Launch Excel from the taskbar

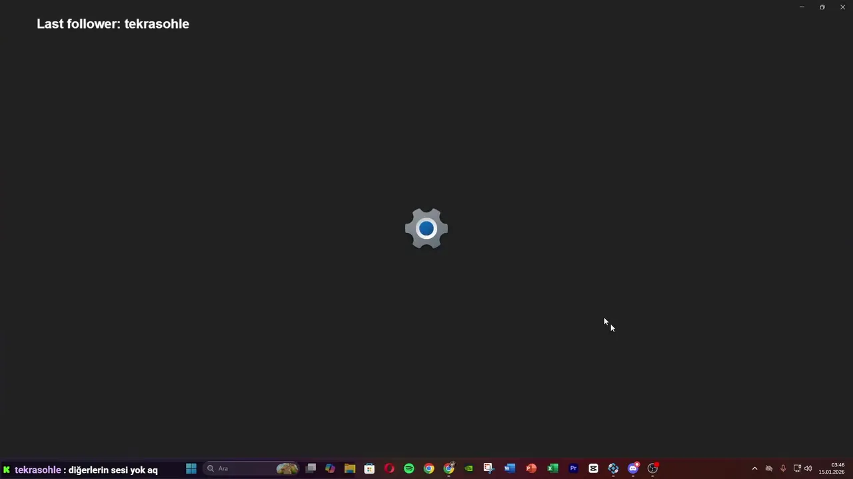click(x=552, y=468)
